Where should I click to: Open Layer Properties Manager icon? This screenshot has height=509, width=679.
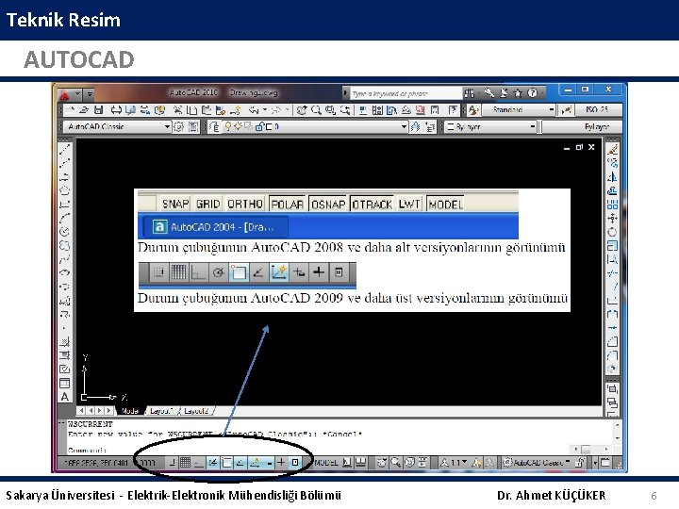[215, 127]
